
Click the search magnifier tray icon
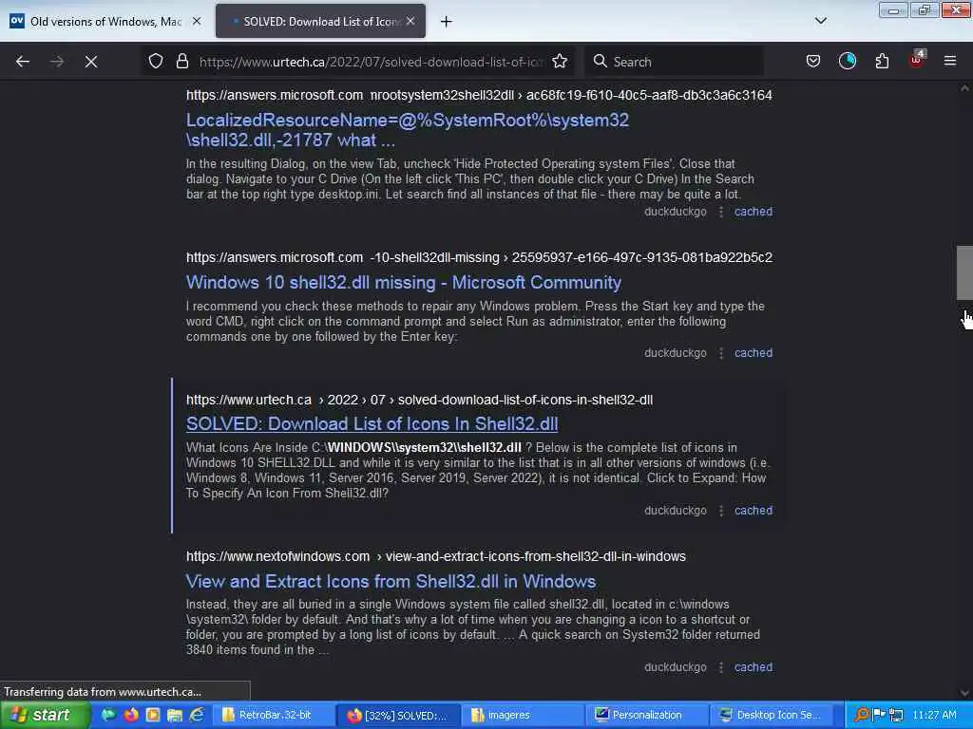pos(861,715)
